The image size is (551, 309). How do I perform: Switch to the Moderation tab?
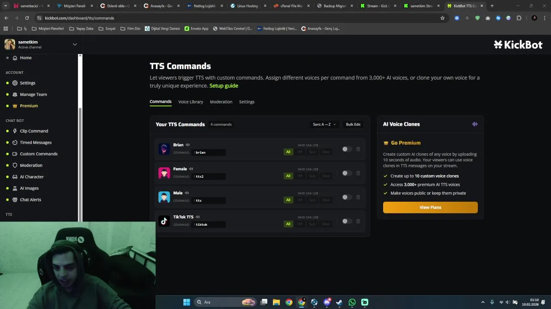coord(221,102)
